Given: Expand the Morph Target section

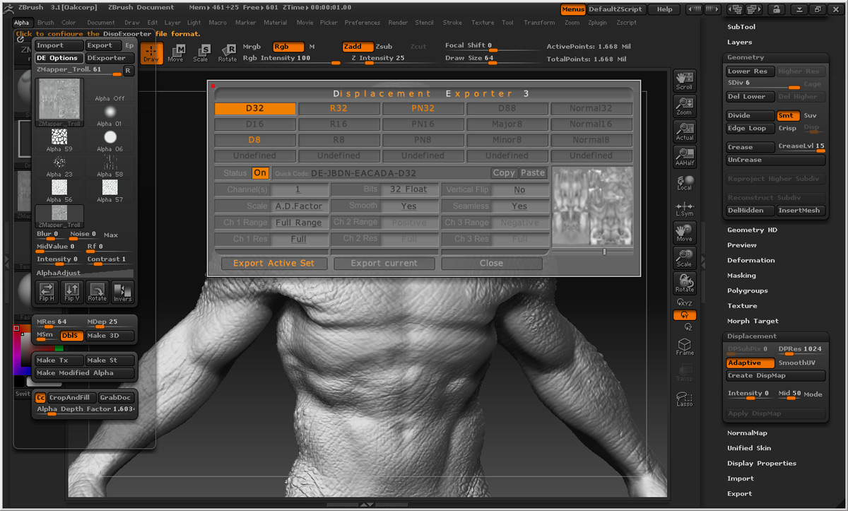Looking at the screenshot, I should pyautogui.click(x=753, y=321).
